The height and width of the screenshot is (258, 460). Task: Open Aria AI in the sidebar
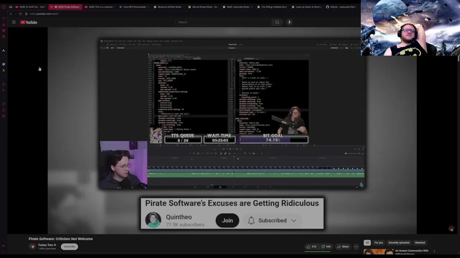[x=4, y=51]
